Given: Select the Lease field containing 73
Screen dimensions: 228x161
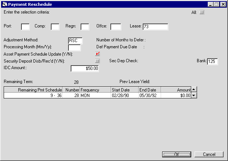Looking at the screenshot, I should tap(156, 27).
